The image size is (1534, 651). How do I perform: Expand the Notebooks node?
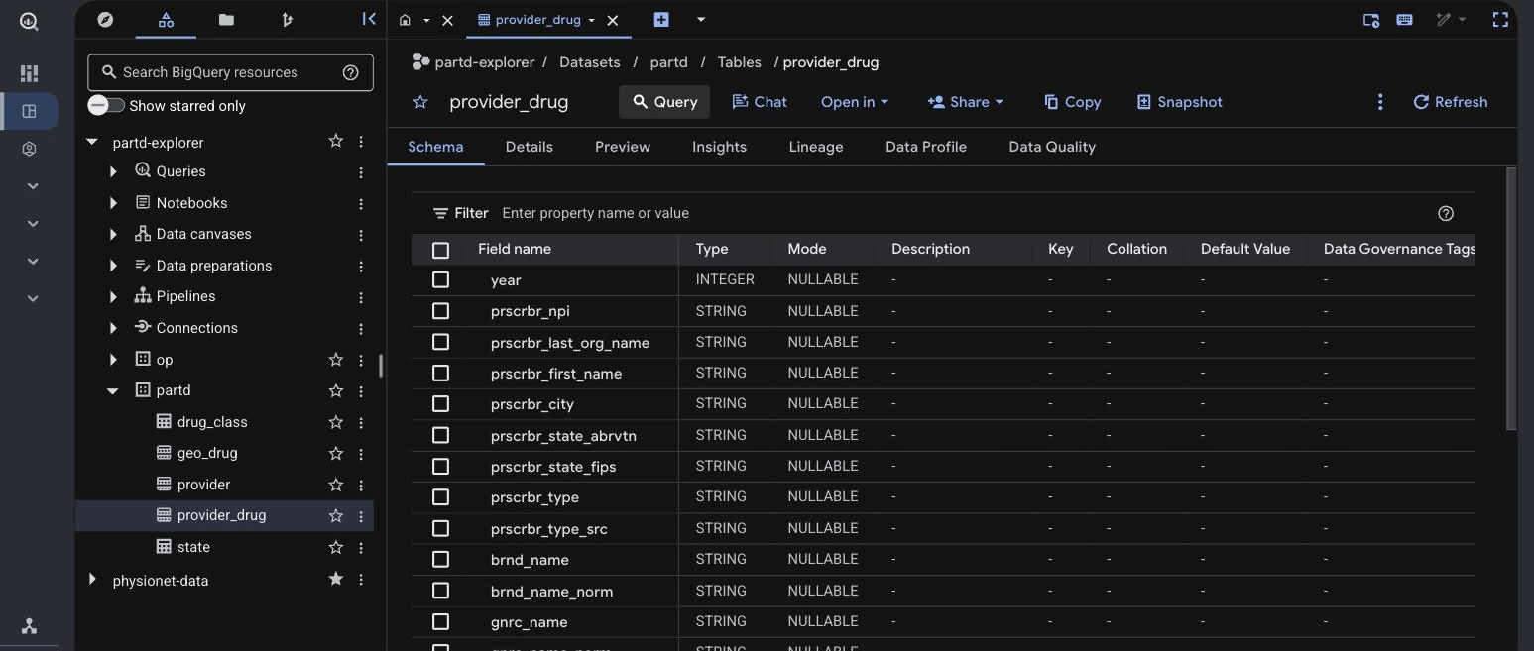(113, 203)
